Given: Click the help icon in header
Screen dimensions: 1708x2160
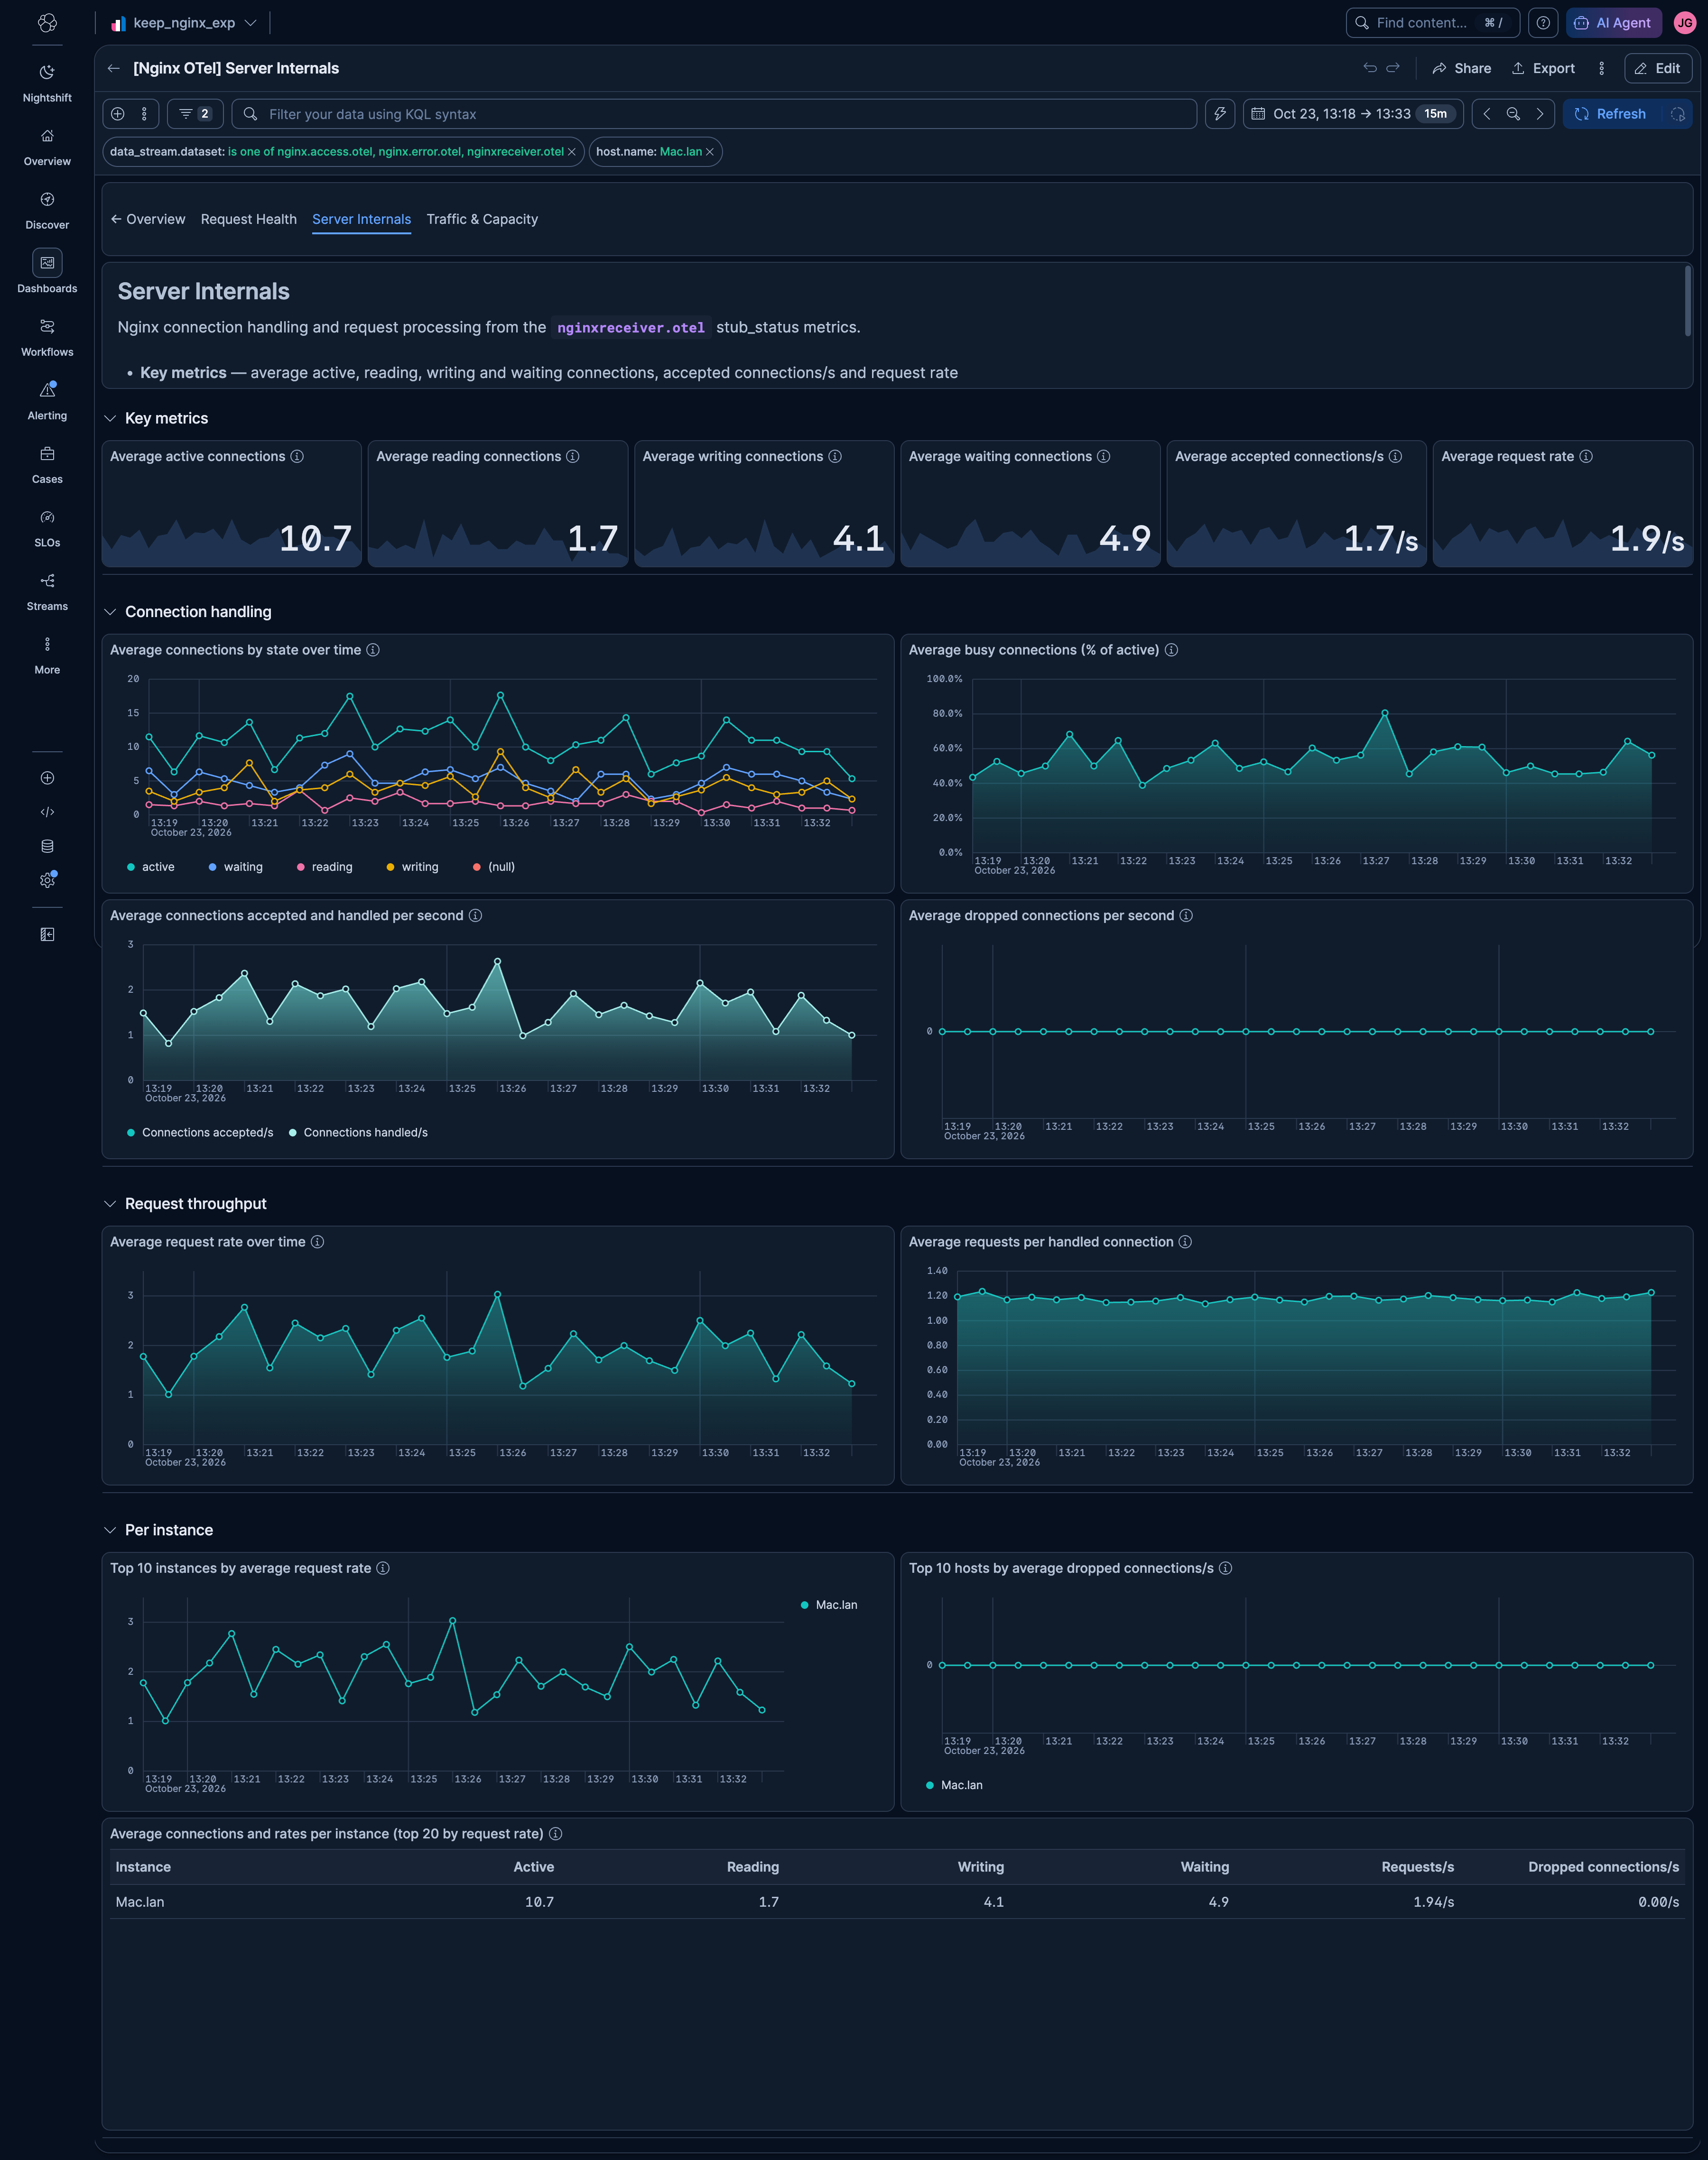Looking at the screenshot, I should [1543, 23].
